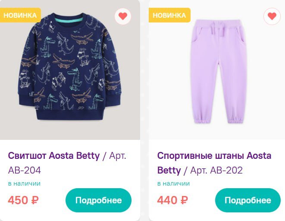Open the Спортивные штаны Aosta Betty title link
Viewport: 285px width, 221px height.
coord(214,155)
